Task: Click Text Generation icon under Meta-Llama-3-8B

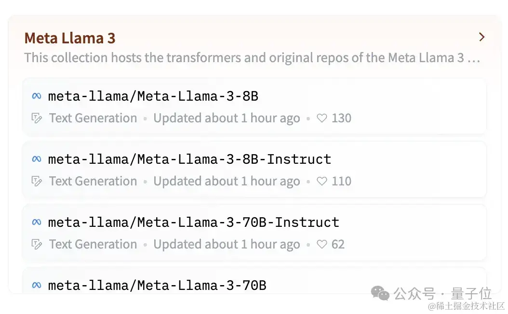Action: point(37,118)
